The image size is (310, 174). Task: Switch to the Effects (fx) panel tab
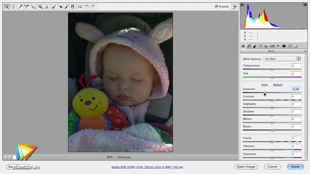[x=278, y=46]
